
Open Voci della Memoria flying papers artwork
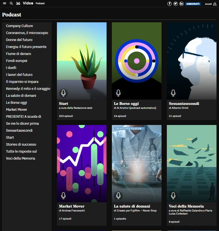(x=192, y=163)
